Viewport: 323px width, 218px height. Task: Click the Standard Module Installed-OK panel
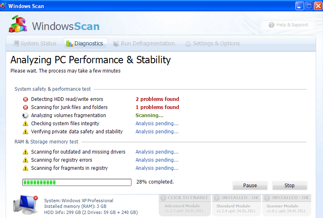[236, 205]
